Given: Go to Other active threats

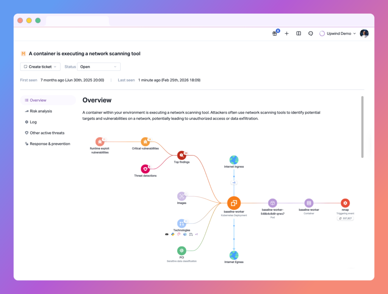Looking at the screenshot, I should [x=47, y=133].
